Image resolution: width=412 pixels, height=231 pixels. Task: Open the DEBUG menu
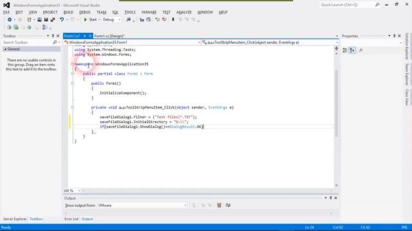[84, 12]
